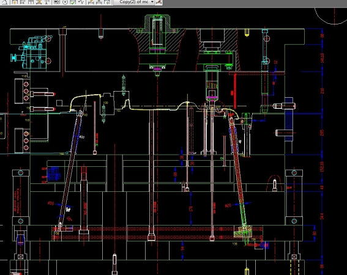Select the Angular dimension tool
Screen dimensions: 347x275
[x=5, y=2]
